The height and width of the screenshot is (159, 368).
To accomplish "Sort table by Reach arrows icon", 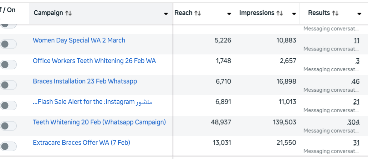I will tap(198, 13).
